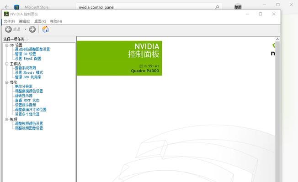
Task: Select 旋转显示器
Action: click(24, 96)
